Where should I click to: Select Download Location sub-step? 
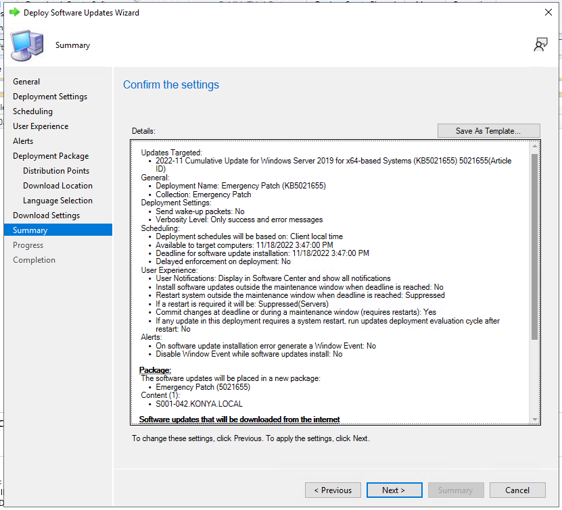[57, 186]
